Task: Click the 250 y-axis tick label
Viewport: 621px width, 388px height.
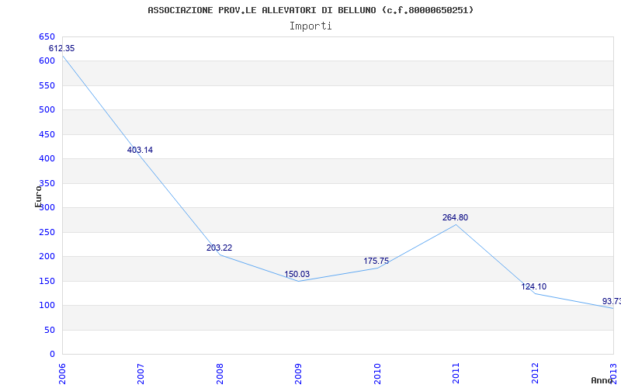Action: [x=47, y=232]
